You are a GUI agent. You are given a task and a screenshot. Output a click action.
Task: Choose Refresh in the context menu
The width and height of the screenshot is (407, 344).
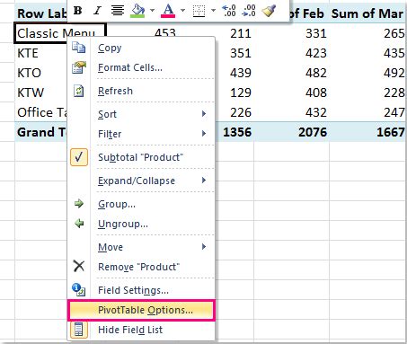click(x=141, y=91)
